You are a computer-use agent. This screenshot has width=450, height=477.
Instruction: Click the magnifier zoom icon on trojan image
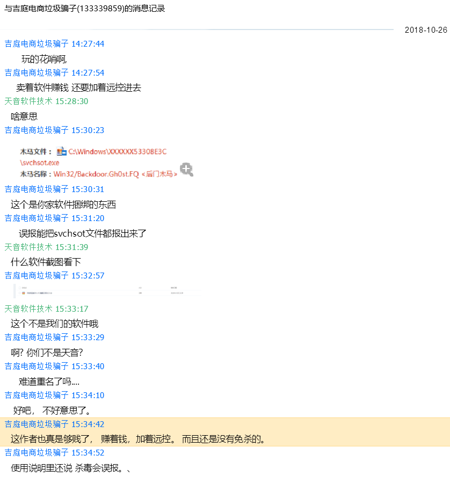(186, 170)
